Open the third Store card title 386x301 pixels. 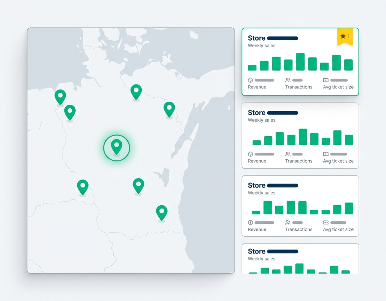pos(273,185)
